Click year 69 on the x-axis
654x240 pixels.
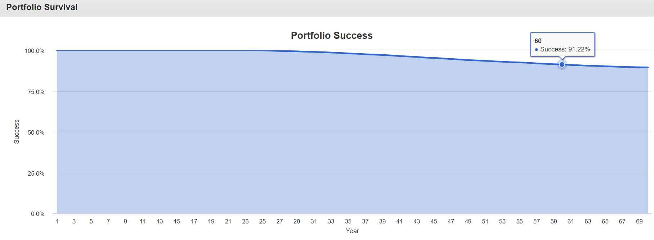coord(639,221)
